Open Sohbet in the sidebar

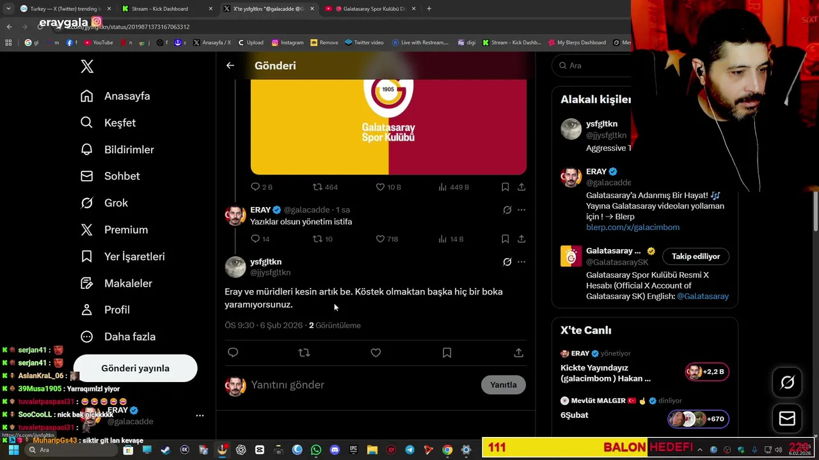tap(110, 176)
